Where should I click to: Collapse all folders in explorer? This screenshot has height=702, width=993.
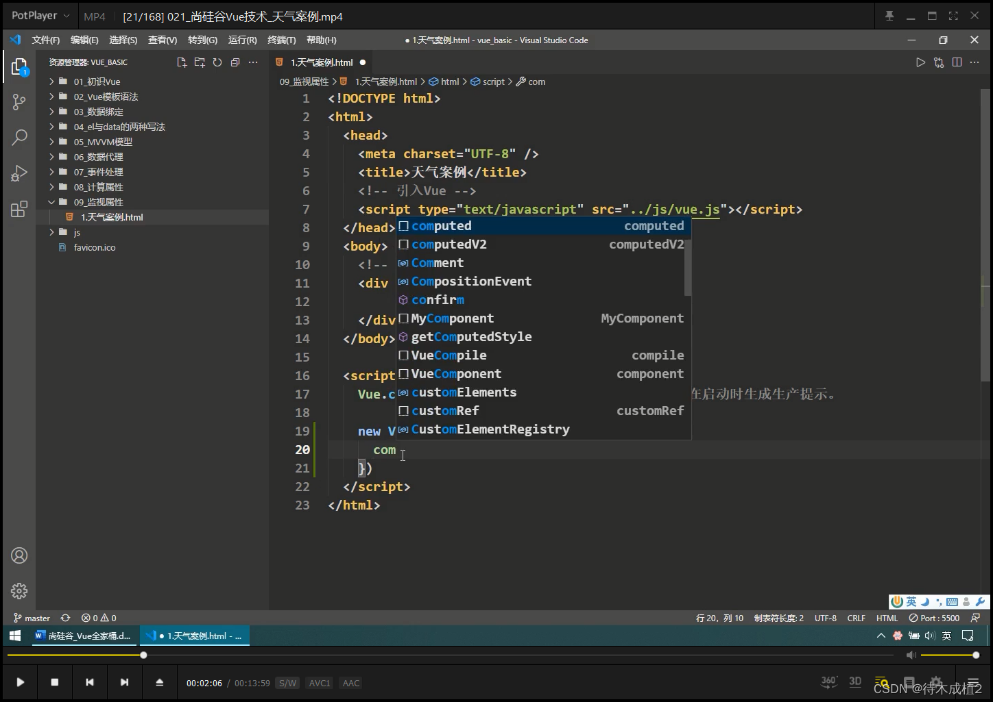click(235, 62)
